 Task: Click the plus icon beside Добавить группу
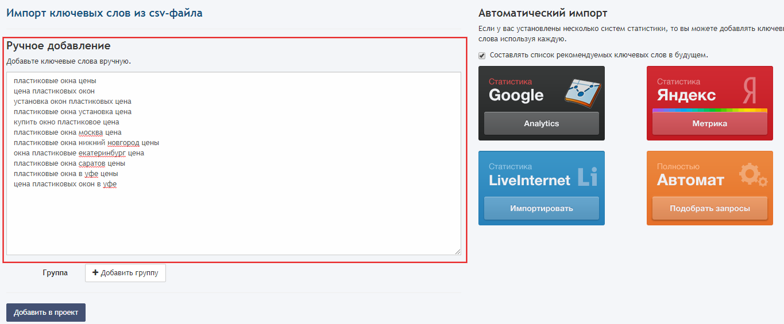[x=95, y=273]
